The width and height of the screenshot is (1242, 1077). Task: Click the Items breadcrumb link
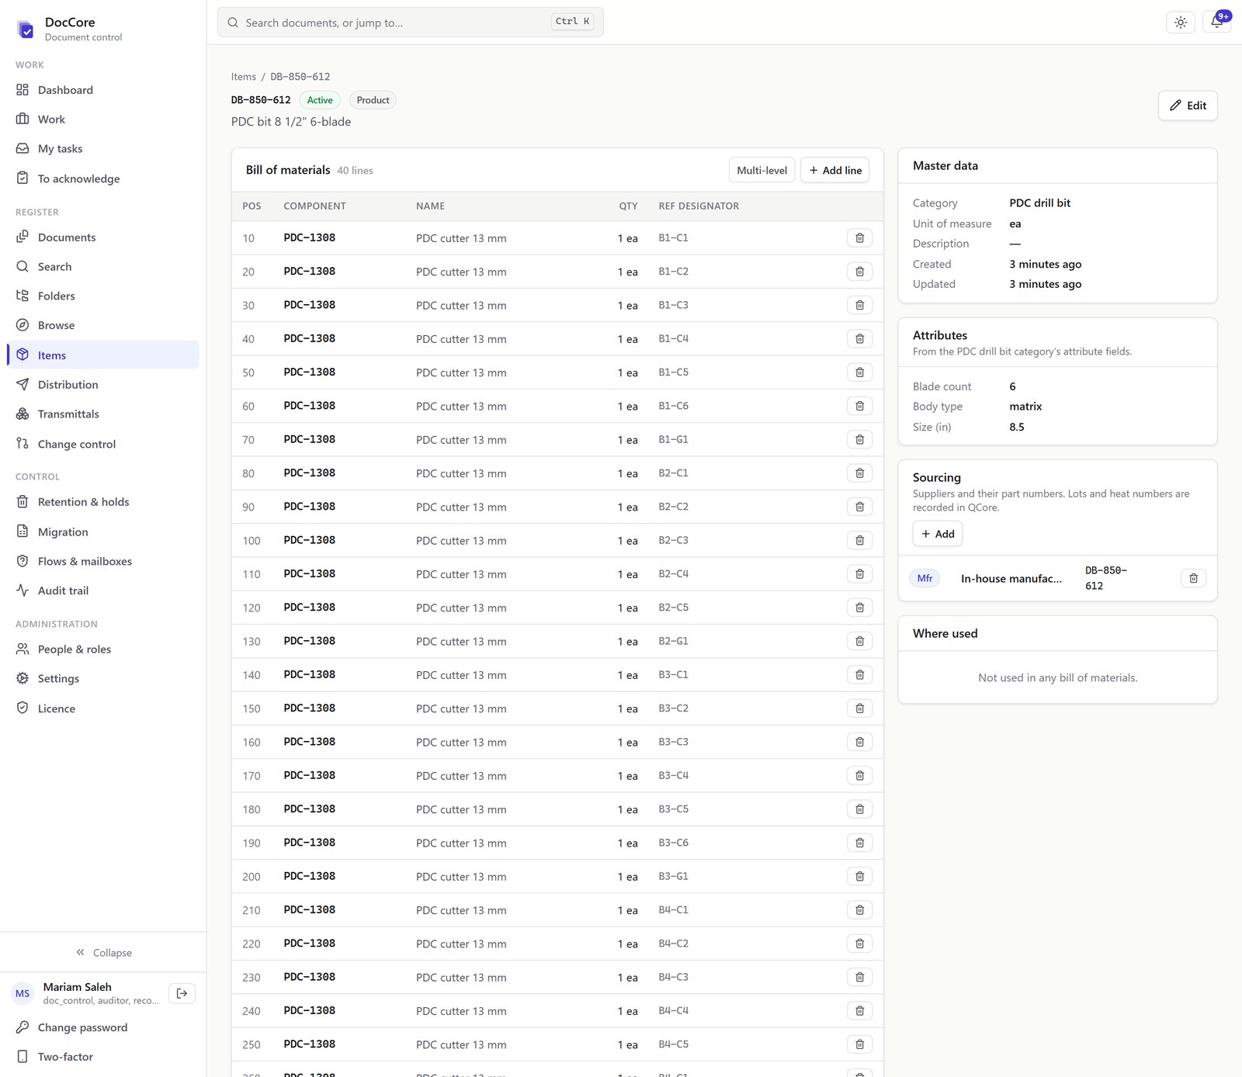tap(243, 77)
